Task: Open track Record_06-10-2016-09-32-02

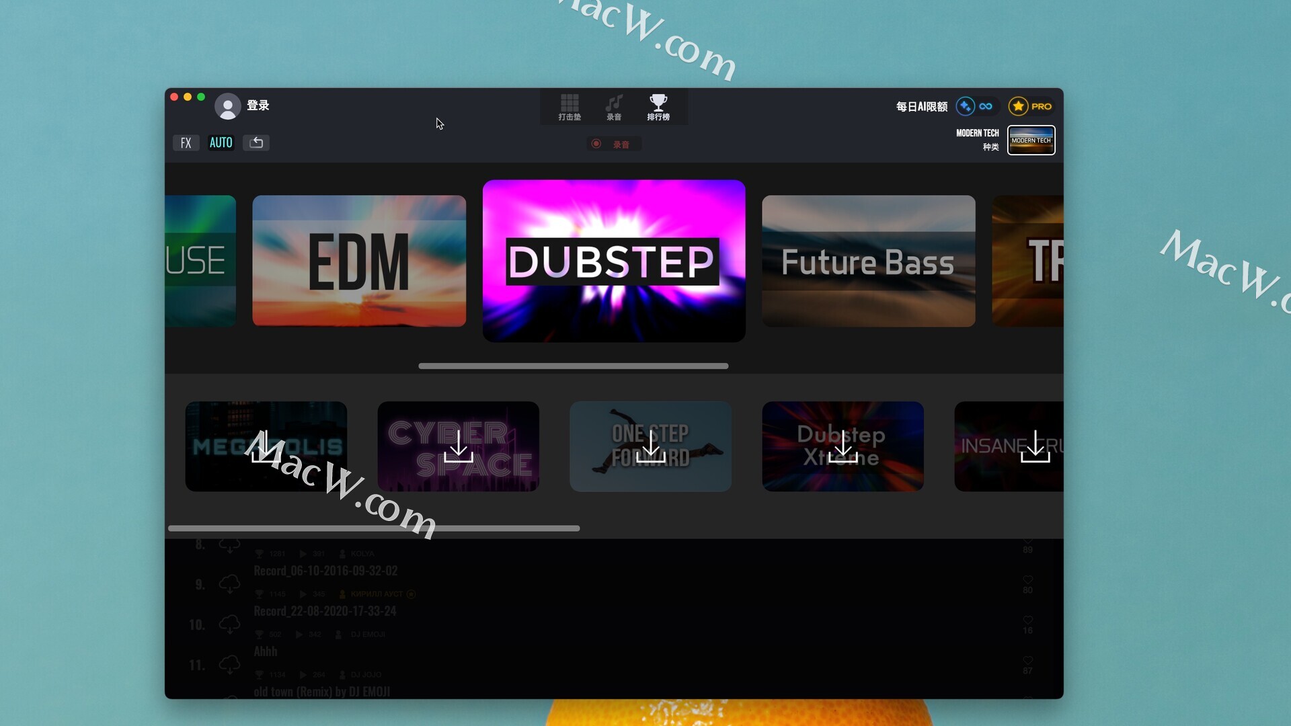Action: click(325, 571)
